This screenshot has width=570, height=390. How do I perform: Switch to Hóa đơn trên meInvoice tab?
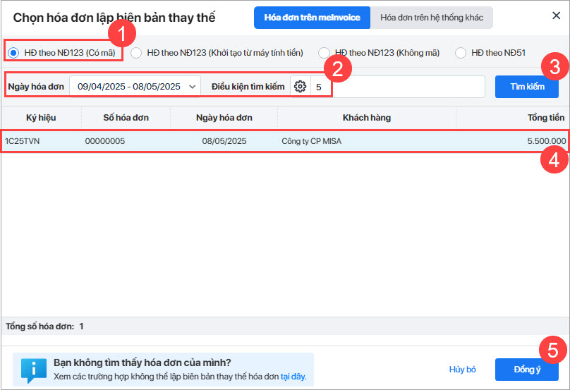coord(312,18)
